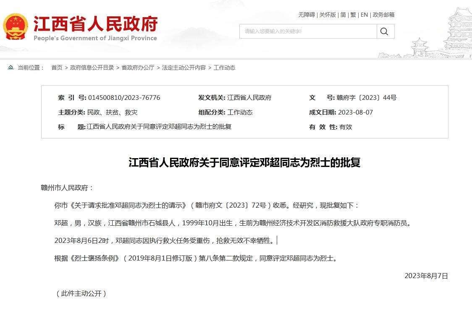The width and height of the screenshot is (472, 310).
Task: Click the article headline about 邓超同志
Action: [x=244, y=163]
